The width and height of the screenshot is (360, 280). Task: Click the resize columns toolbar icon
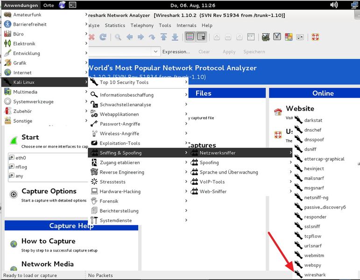point(251,37)
